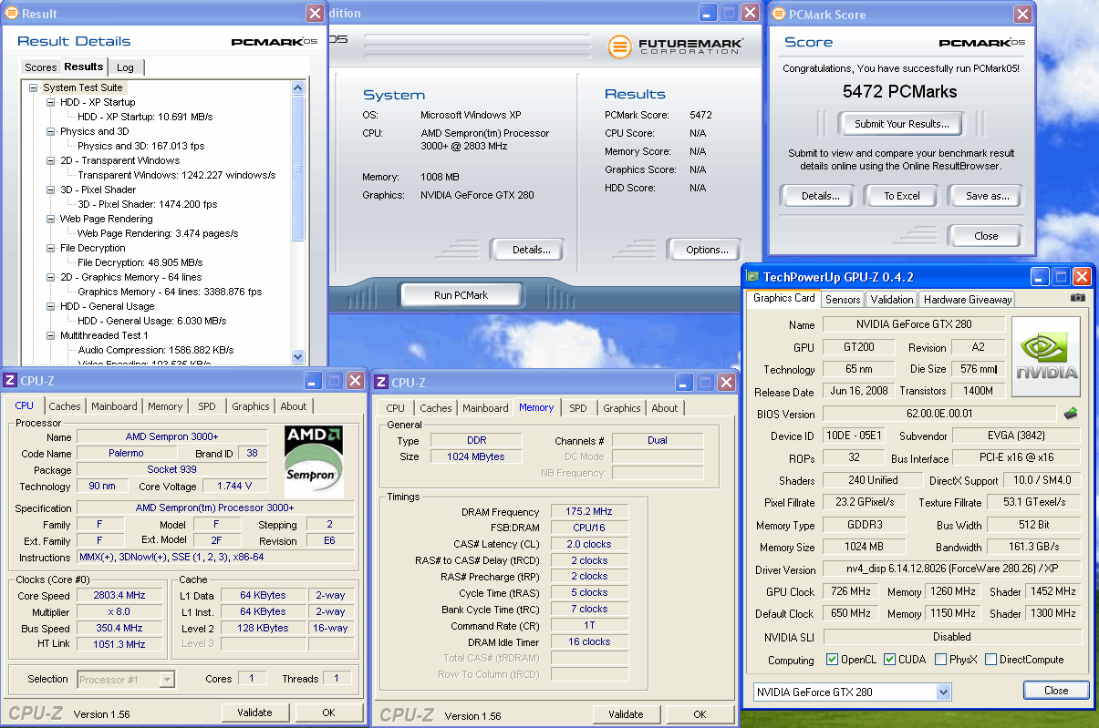This screenshot has height=728, width=1099.
Task: Minimize the PCMark main window
Action: coord(709,13)
